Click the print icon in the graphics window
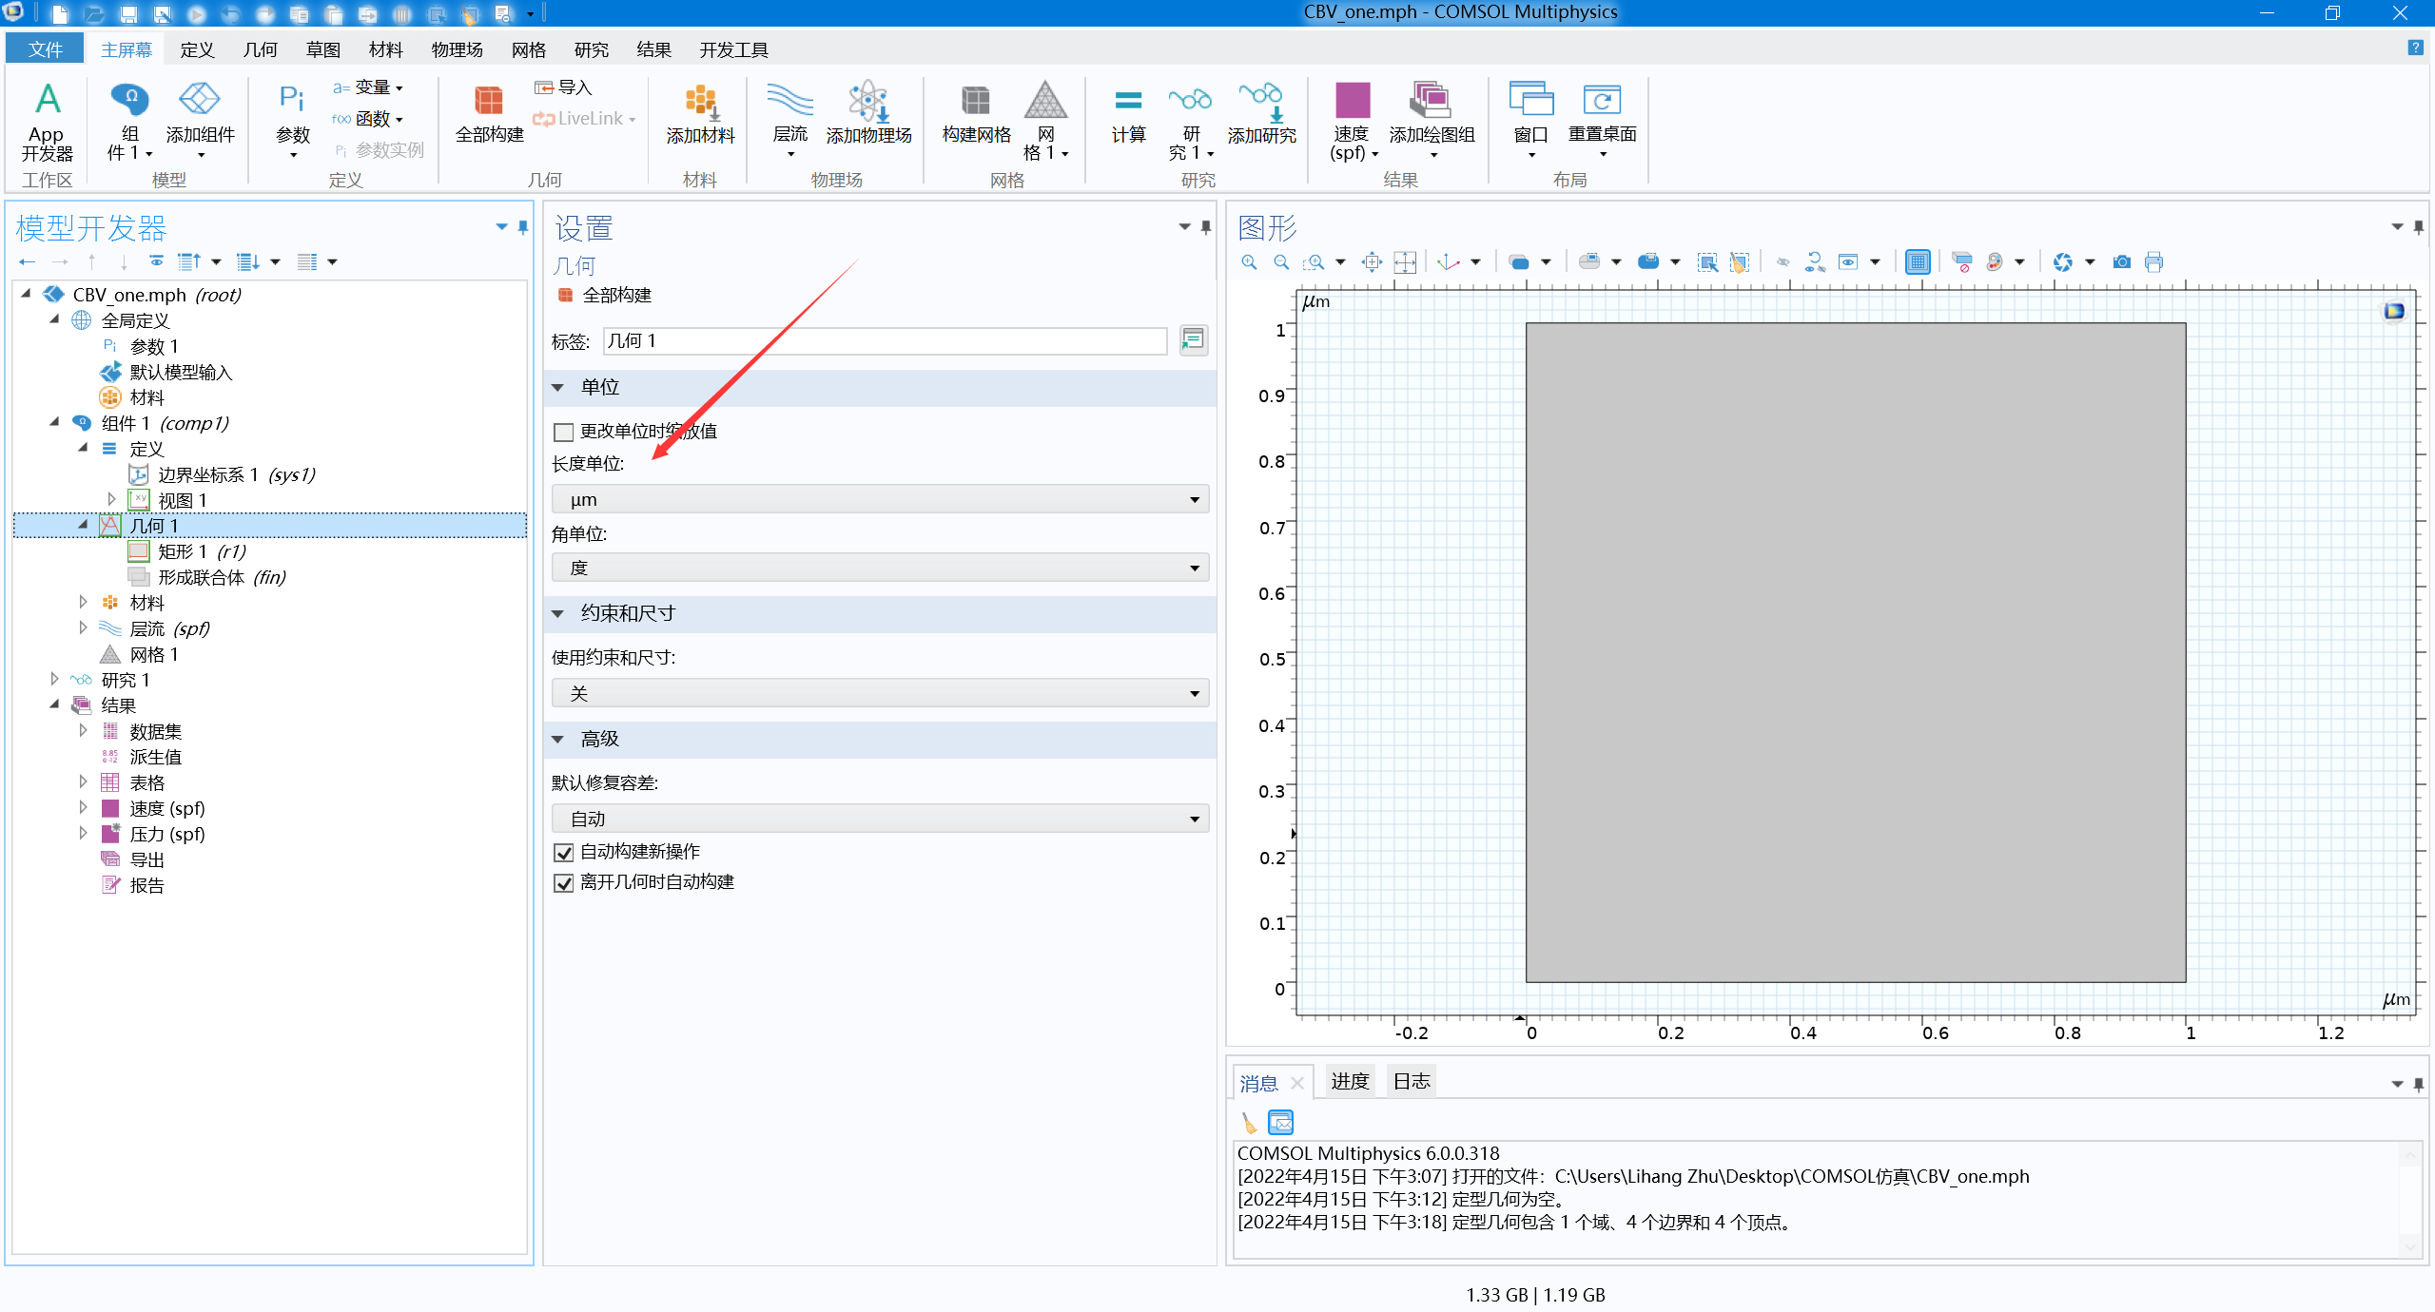This screenshot has width=2435, height=1312. (2153, 261)
